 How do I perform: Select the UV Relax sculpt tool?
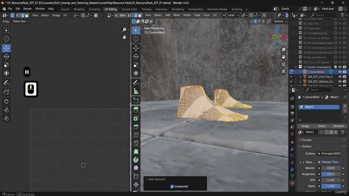pyautogui.click(x=6, y=110)
